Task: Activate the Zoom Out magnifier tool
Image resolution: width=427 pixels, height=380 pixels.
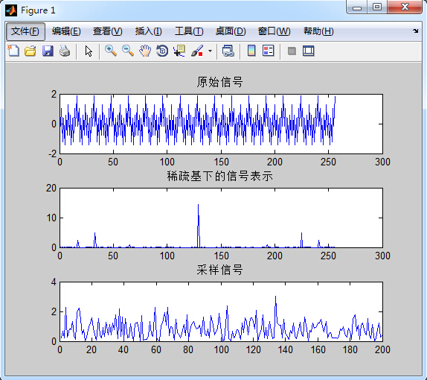Action: click(128, 51)
